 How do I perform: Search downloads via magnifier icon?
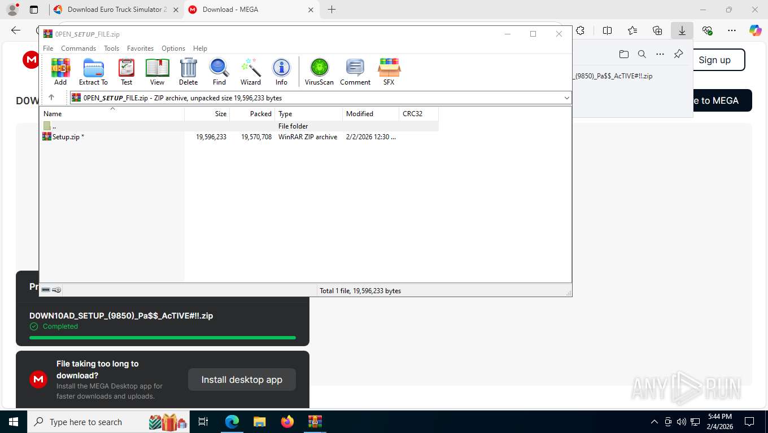(x=642, y=54)
